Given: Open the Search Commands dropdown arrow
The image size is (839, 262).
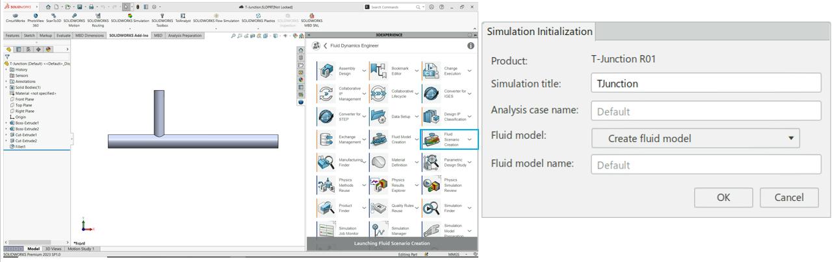Looking at the screenshot, I should coord(423,6).
